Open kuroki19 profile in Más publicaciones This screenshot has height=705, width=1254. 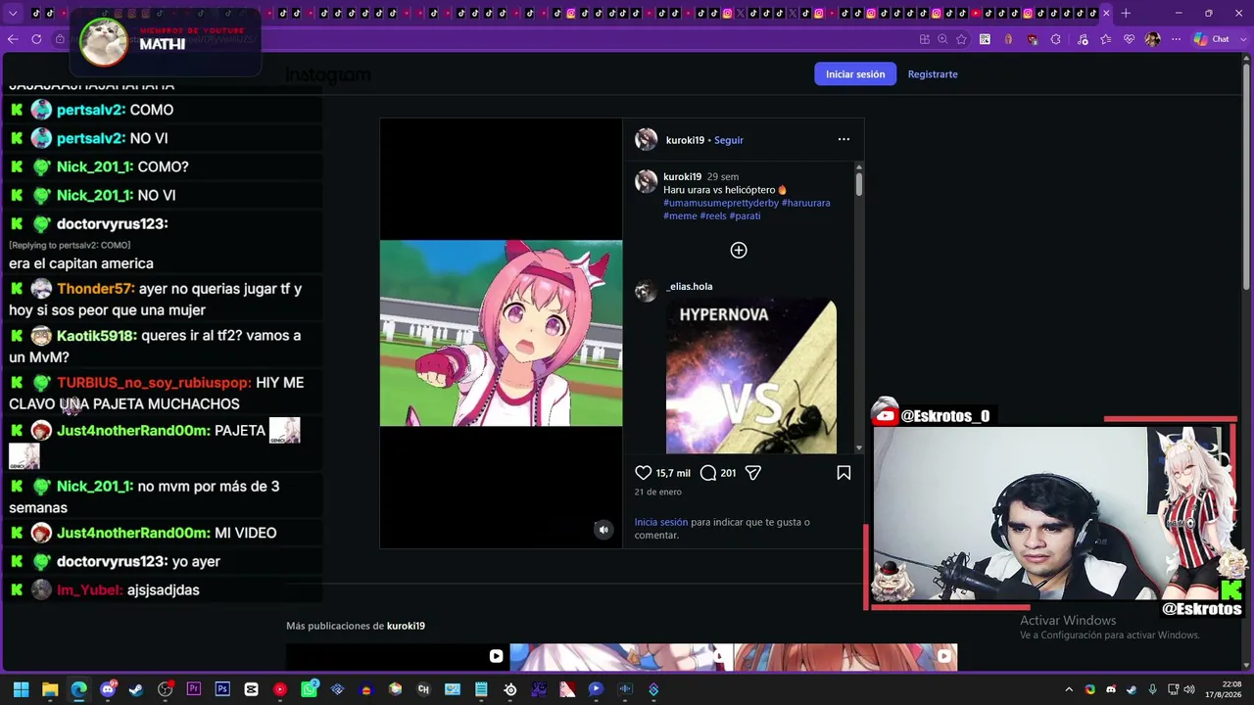[406, 626]
